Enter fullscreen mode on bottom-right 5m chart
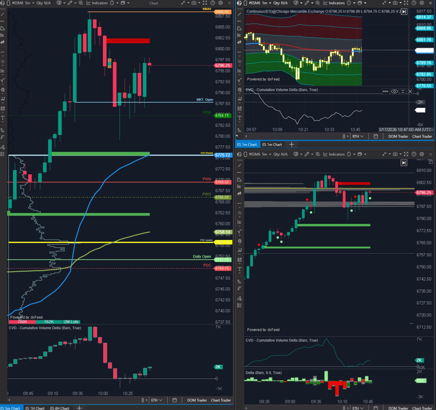The image size is (436, 410). point(406,154)
